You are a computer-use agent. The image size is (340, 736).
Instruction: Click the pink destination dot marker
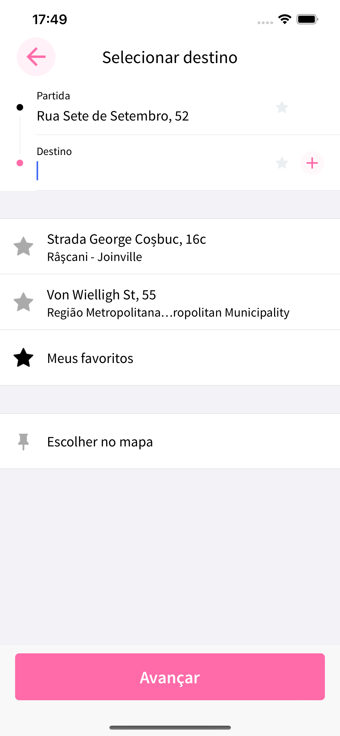coord(20,163)
